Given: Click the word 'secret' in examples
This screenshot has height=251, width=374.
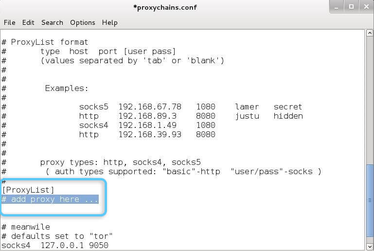Looking at the screenshot, I should pos(288,107).
